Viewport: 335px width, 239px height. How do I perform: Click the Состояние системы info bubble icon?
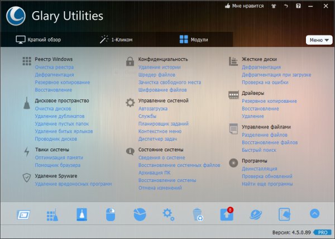point(130,151)
